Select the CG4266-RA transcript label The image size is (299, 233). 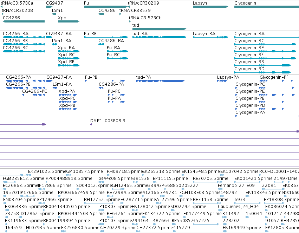[16, 33]
